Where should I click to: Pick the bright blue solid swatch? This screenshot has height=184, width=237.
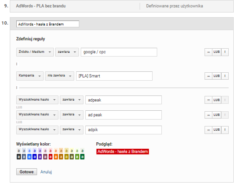tap(29, 157)
